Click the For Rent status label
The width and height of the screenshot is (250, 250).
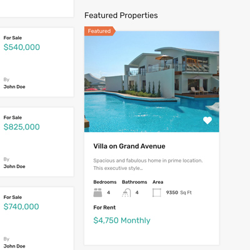tap(104, 207)
